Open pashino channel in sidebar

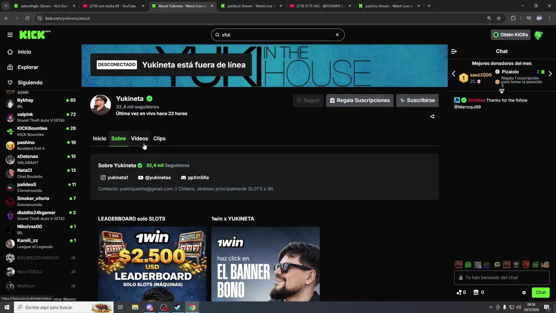tap(41, 145)
